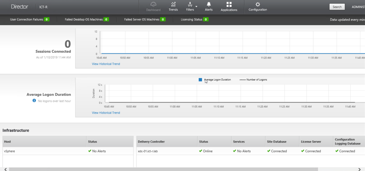The image size is (365, 171).
Task: Click the Director logo text
Action: pos(20,7)
